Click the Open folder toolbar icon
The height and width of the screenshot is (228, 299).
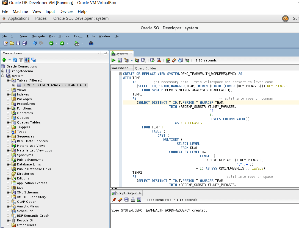[x=12, y=43]
